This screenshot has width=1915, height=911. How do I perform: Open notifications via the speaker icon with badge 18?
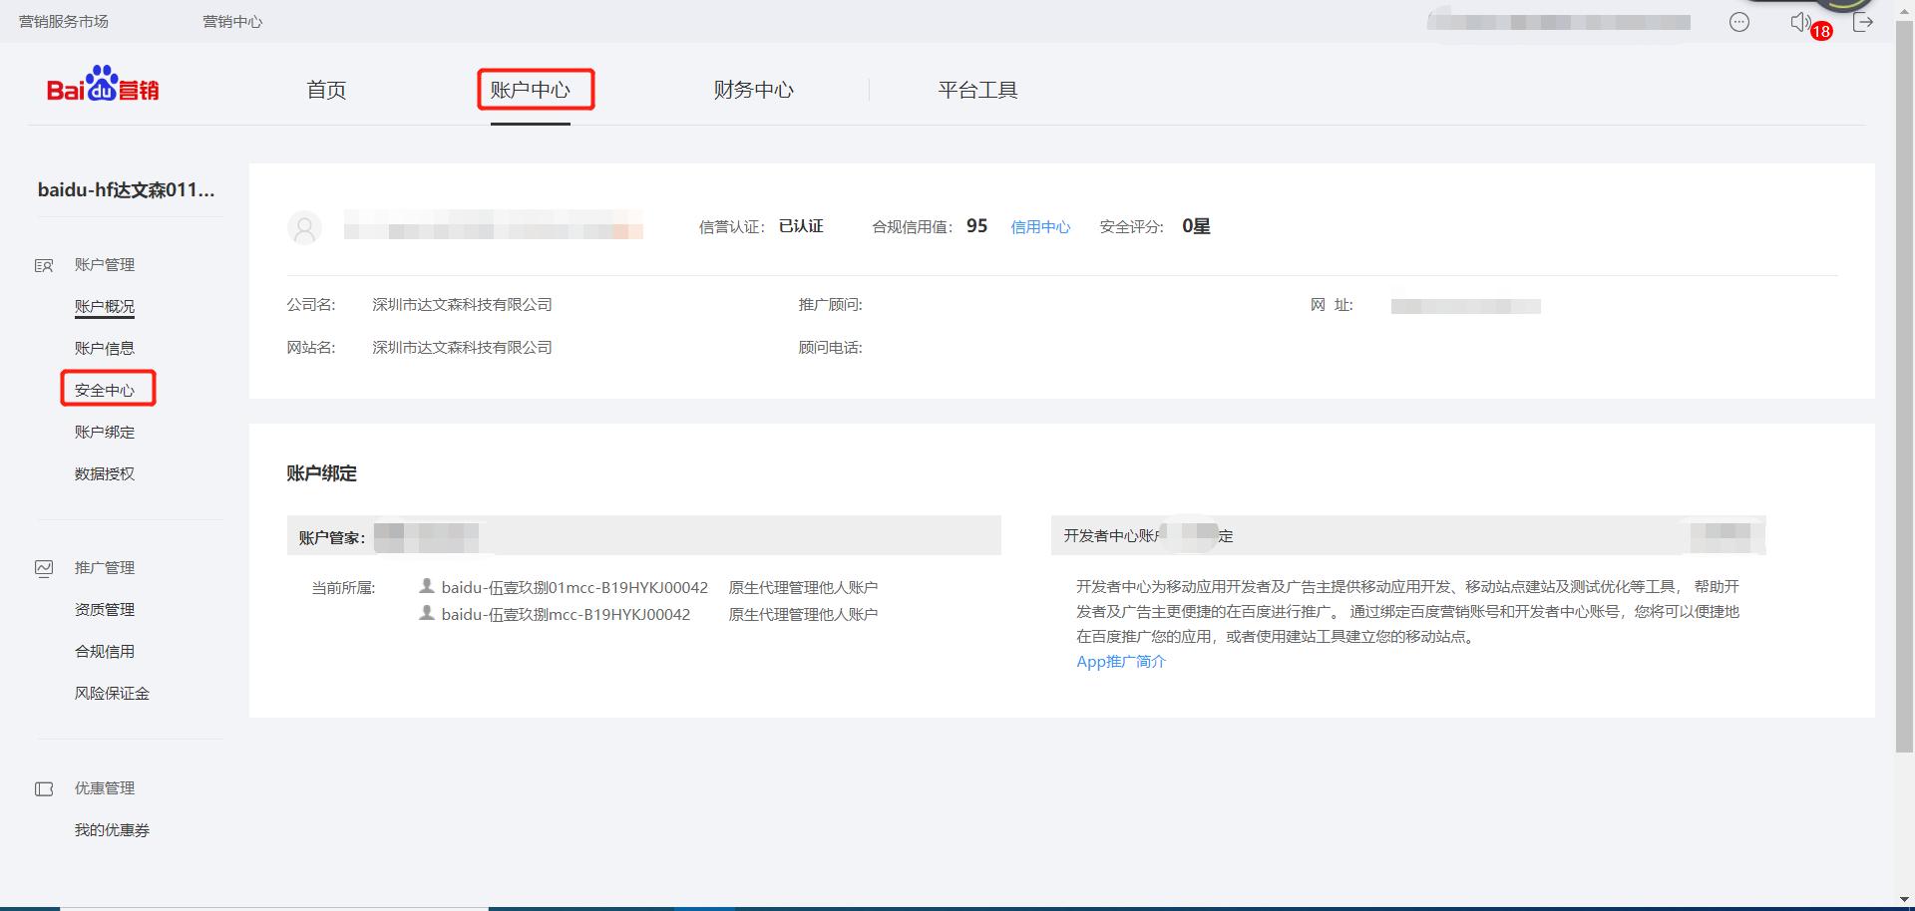tap(1801, 21)
